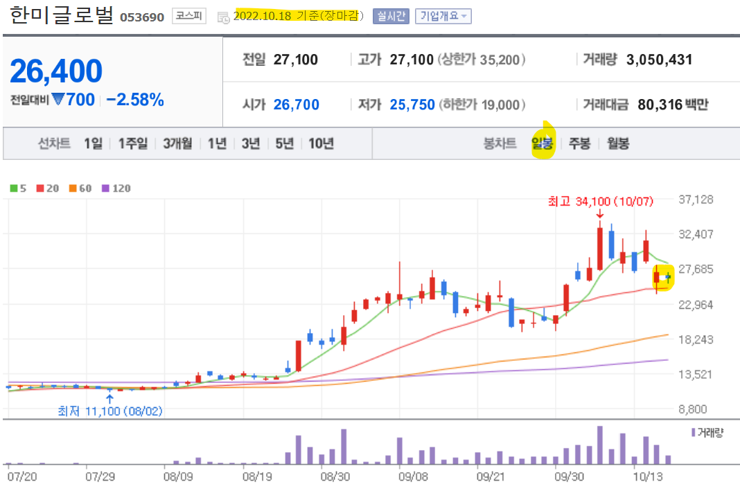Click the 최고 34,100 (10/07) label
Image resolution: width=740 pixels, height=493 pixels.
(x=600, y=201)
